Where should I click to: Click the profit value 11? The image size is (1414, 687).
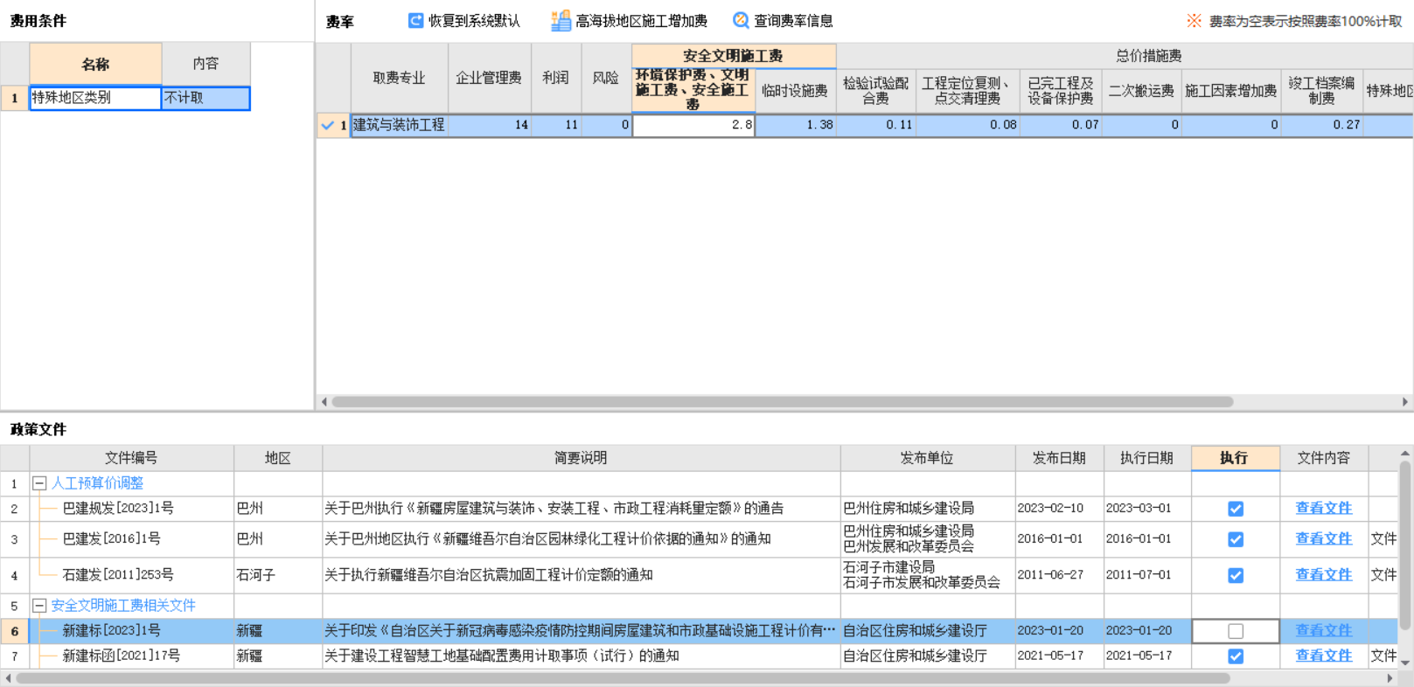(x=555, y=125)
